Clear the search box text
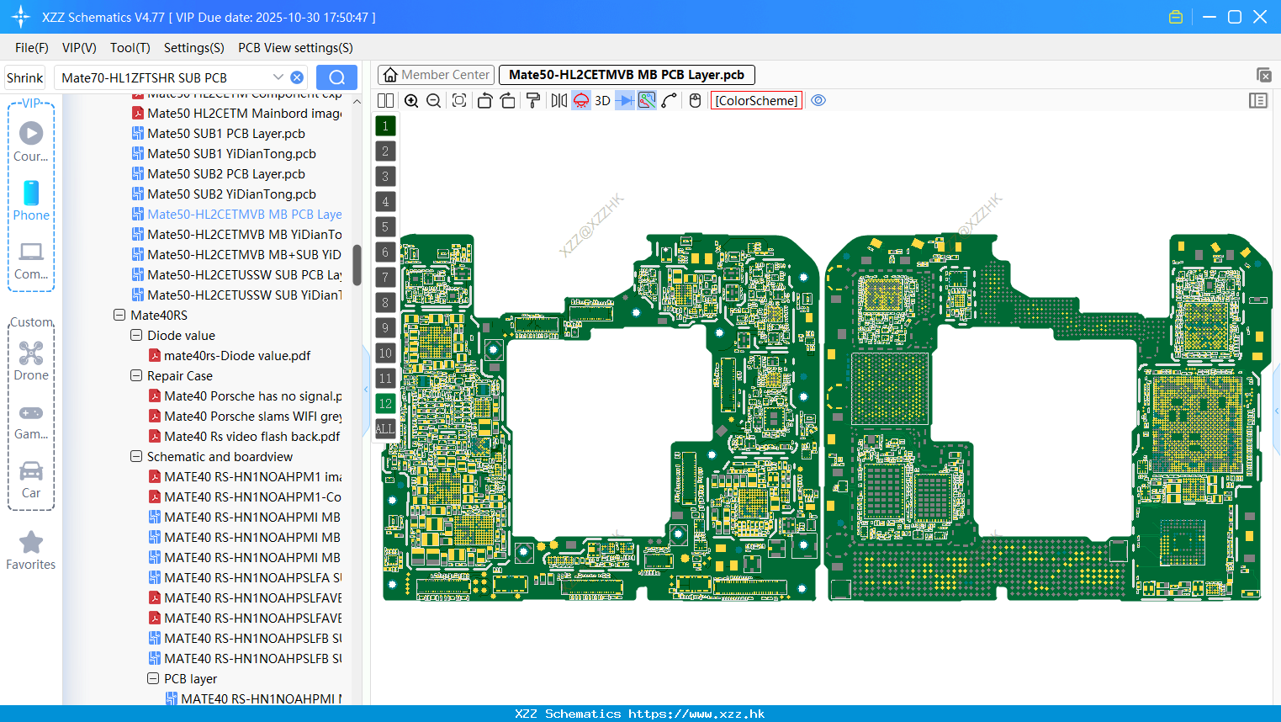Screen dimensions: 1281x722 click(297, 77)
